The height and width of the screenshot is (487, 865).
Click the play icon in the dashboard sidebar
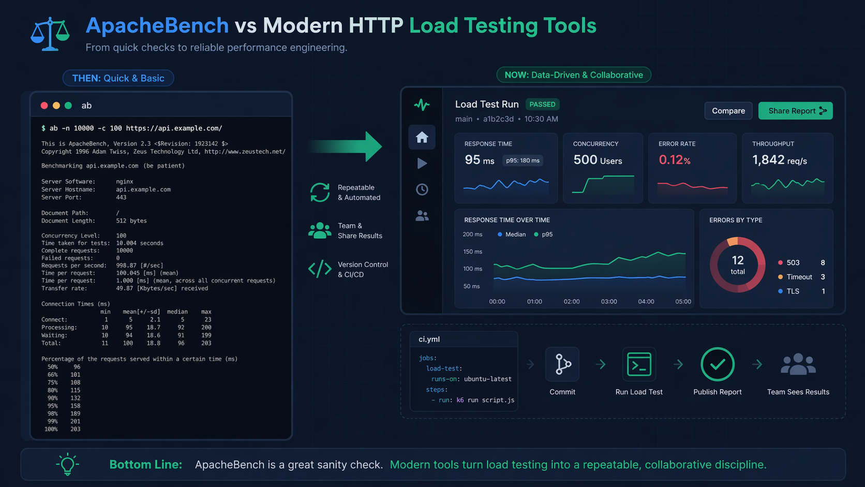(x=422, y=163)
